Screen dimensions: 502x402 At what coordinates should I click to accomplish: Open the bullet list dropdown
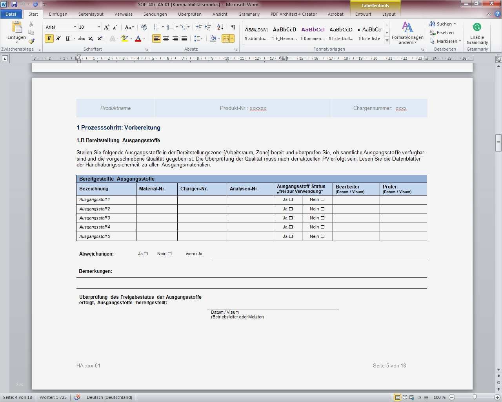coord(164,27)
